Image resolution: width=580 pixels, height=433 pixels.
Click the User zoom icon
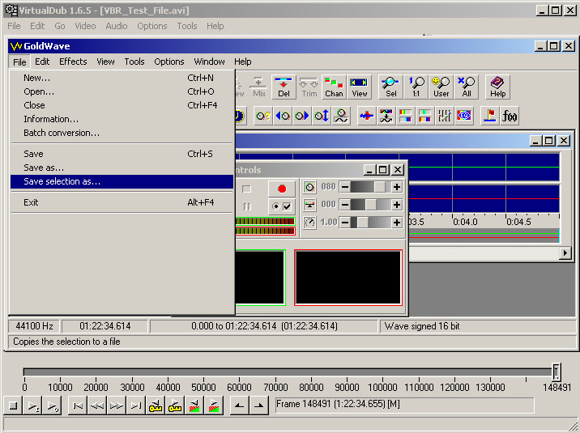pyautogui.click(x=441, y=87)
